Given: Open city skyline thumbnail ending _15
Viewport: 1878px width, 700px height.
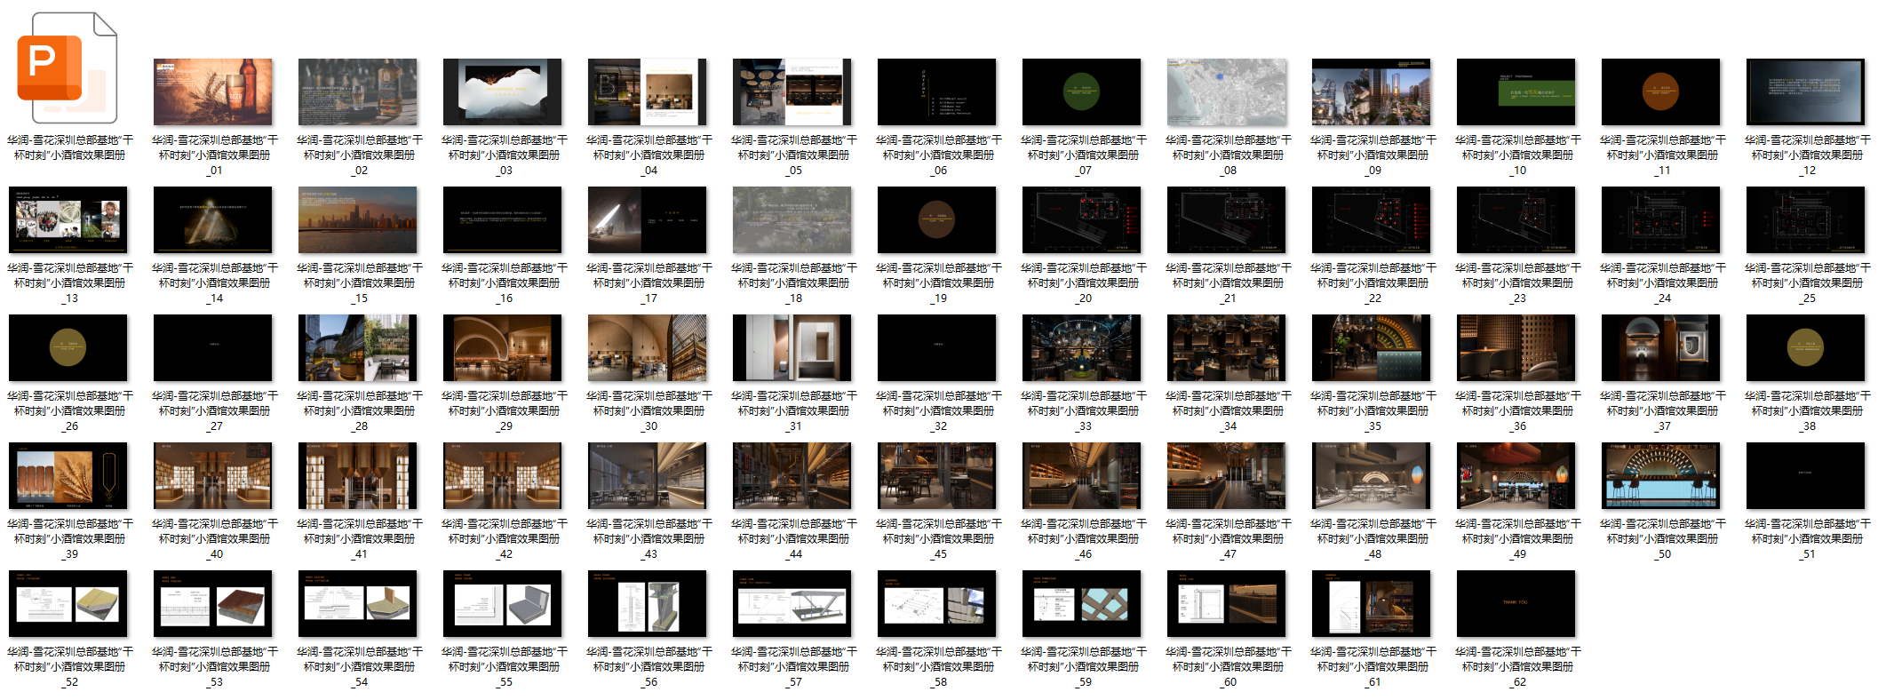Looking at the screenshot, I should point(358,220).
